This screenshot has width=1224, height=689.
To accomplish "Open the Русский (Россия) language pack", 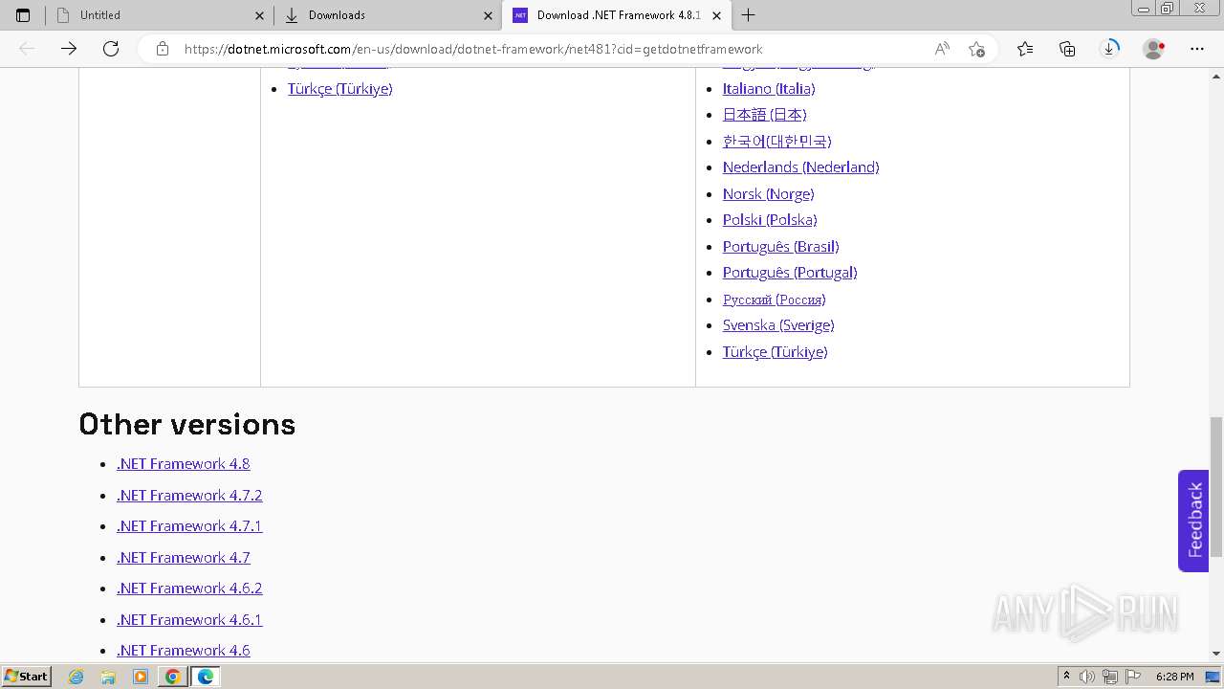I will tap(774, 300).
